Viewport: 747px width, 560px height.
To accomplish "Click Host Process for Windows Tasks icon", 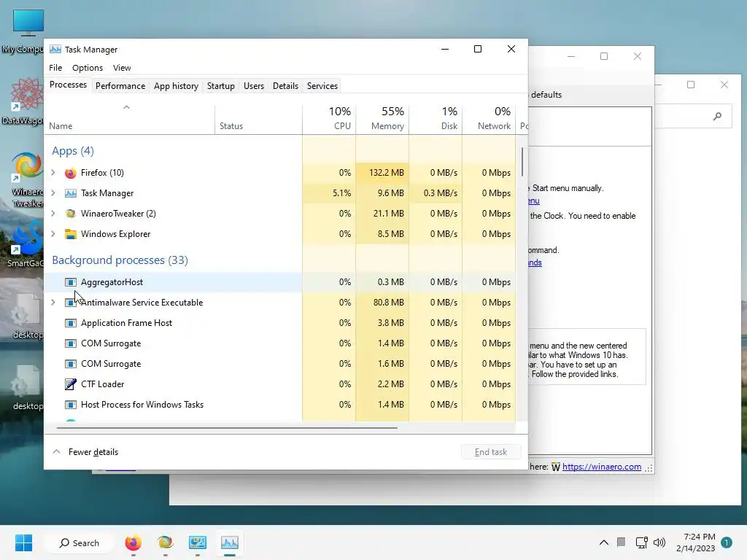I will coord(71,405).
